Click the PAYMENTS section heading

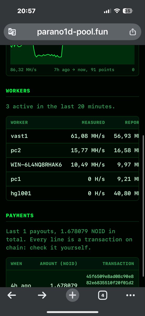pos(20,216)
